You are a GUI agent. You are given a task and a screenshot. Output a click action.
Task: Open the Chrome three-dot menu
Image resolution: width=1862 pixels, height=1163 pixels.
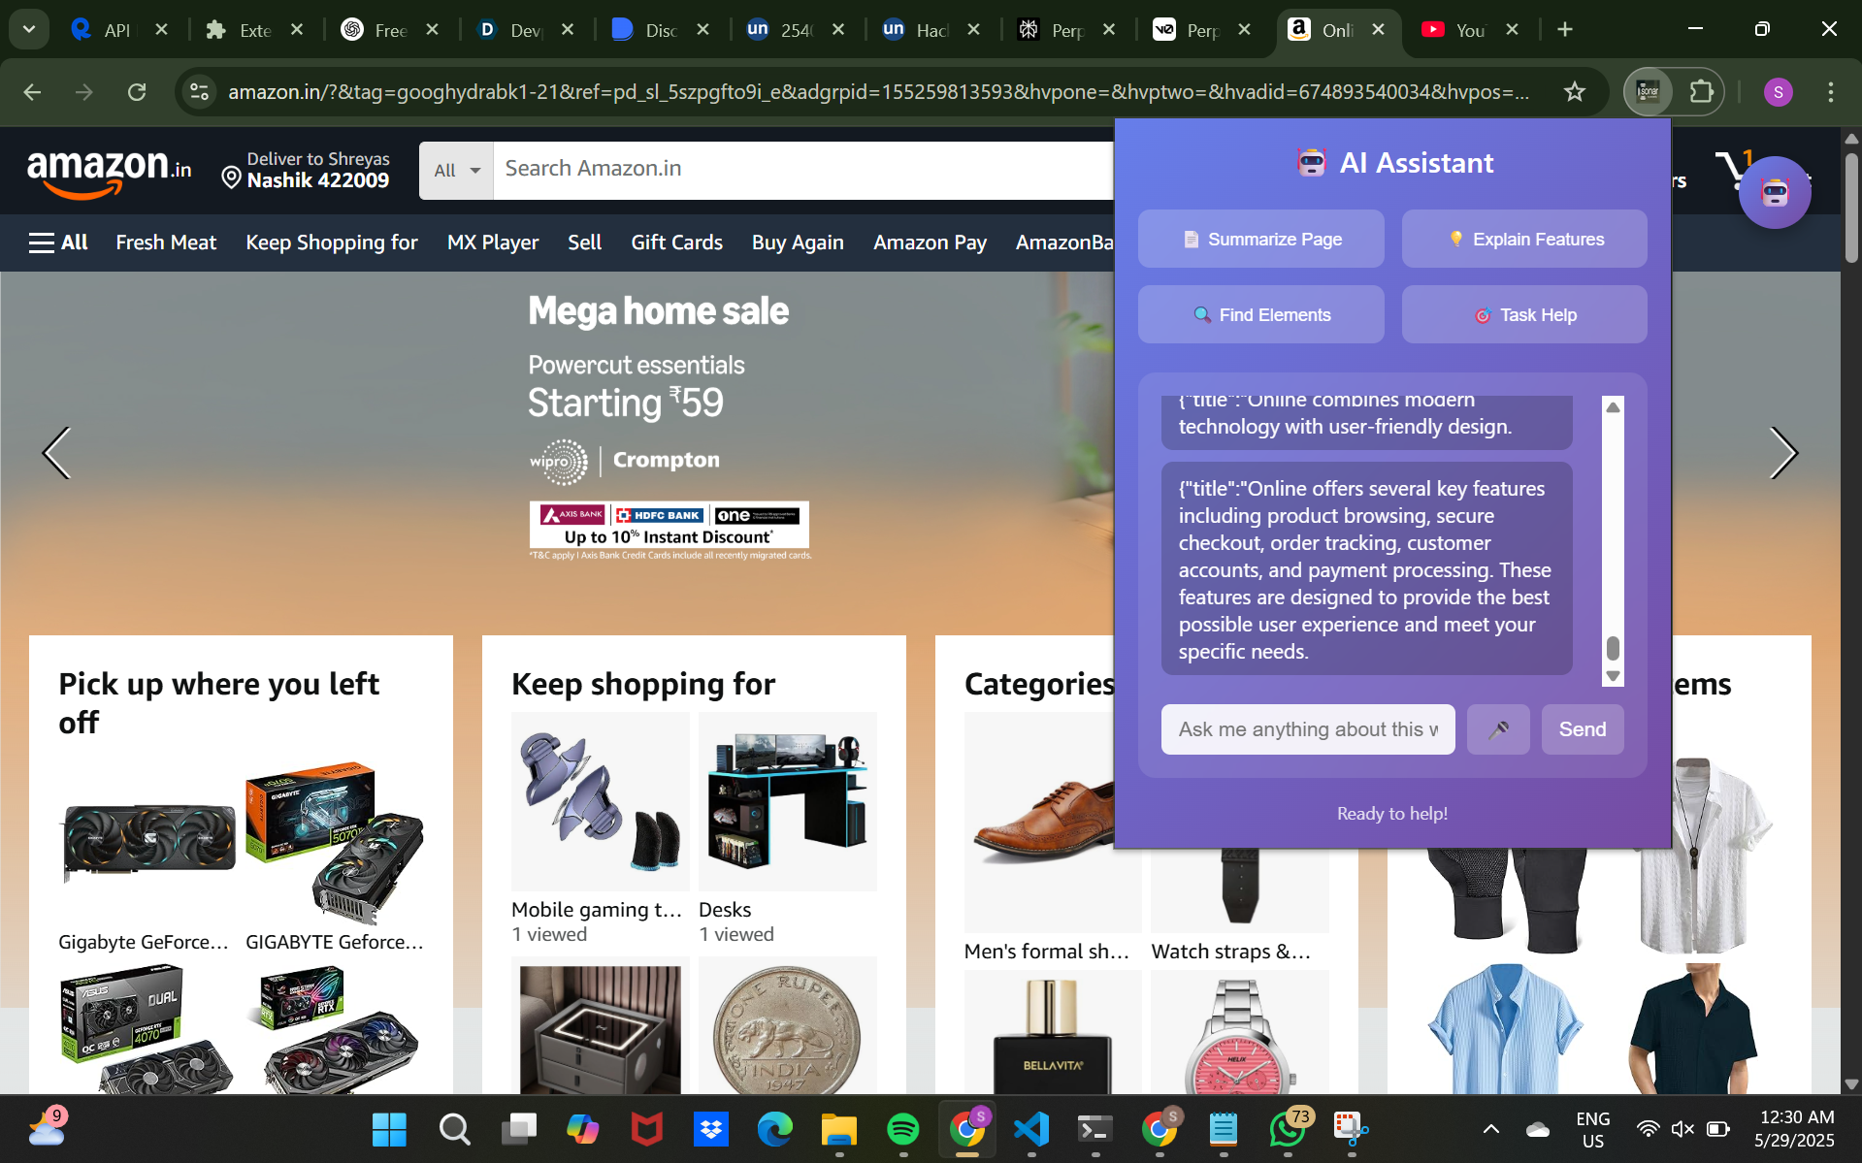point(1830,92)
